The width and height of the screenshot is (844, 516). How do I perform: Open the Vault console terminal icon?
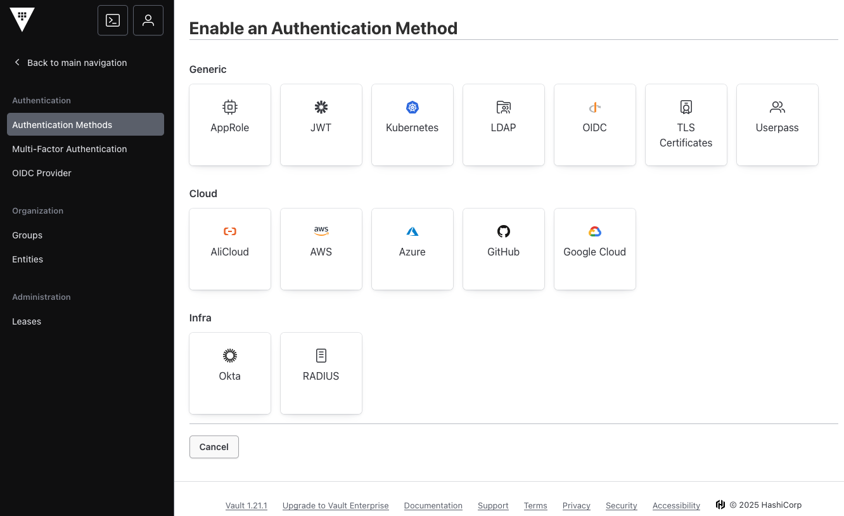(x=113, y=20)
